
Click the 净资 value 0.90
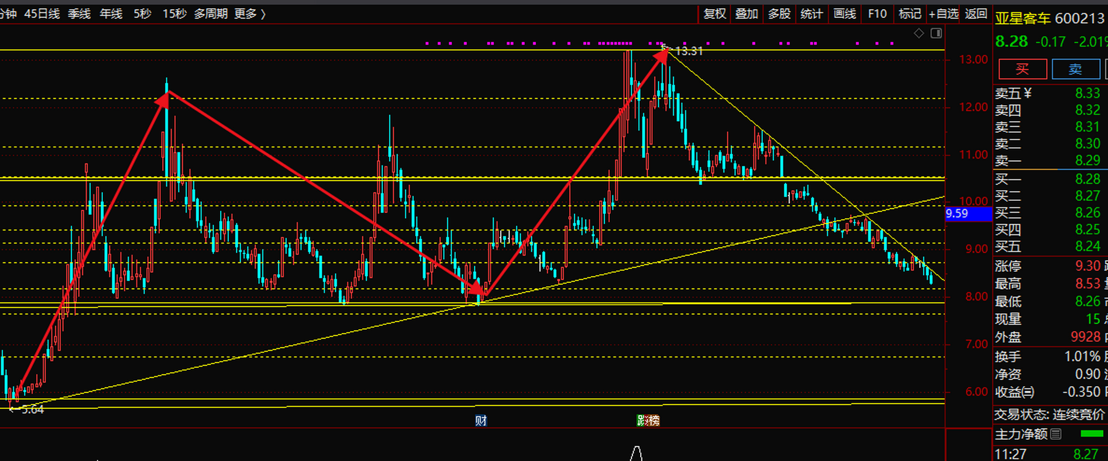tap(1087, 374)
